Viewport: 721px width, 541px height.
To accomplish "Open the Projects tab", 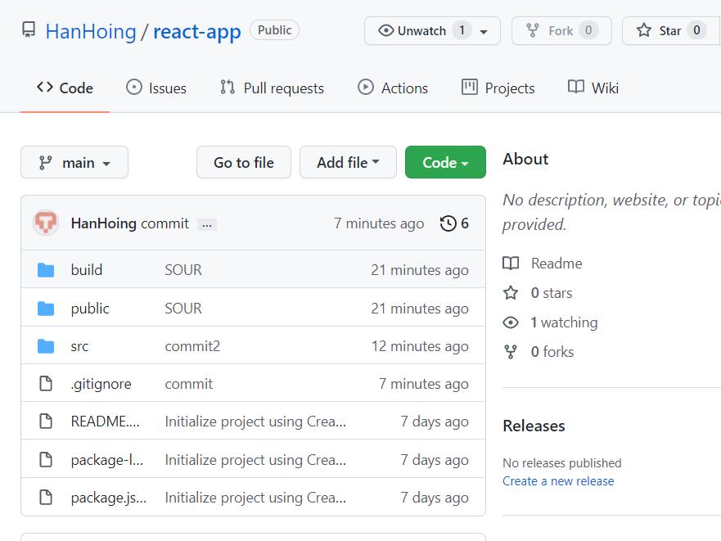I will coord(498,88).
